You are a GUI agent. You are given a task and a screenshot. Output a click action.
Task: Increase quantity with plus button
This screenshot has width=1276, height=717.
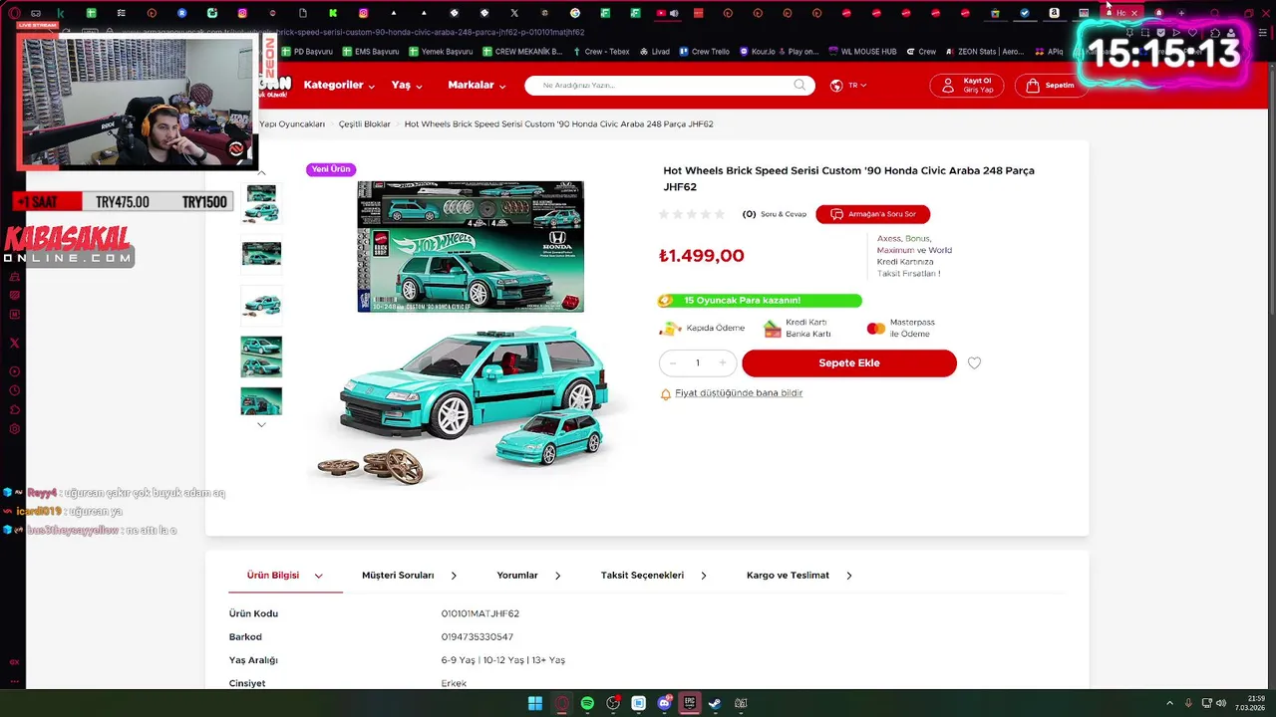point(723,363)
